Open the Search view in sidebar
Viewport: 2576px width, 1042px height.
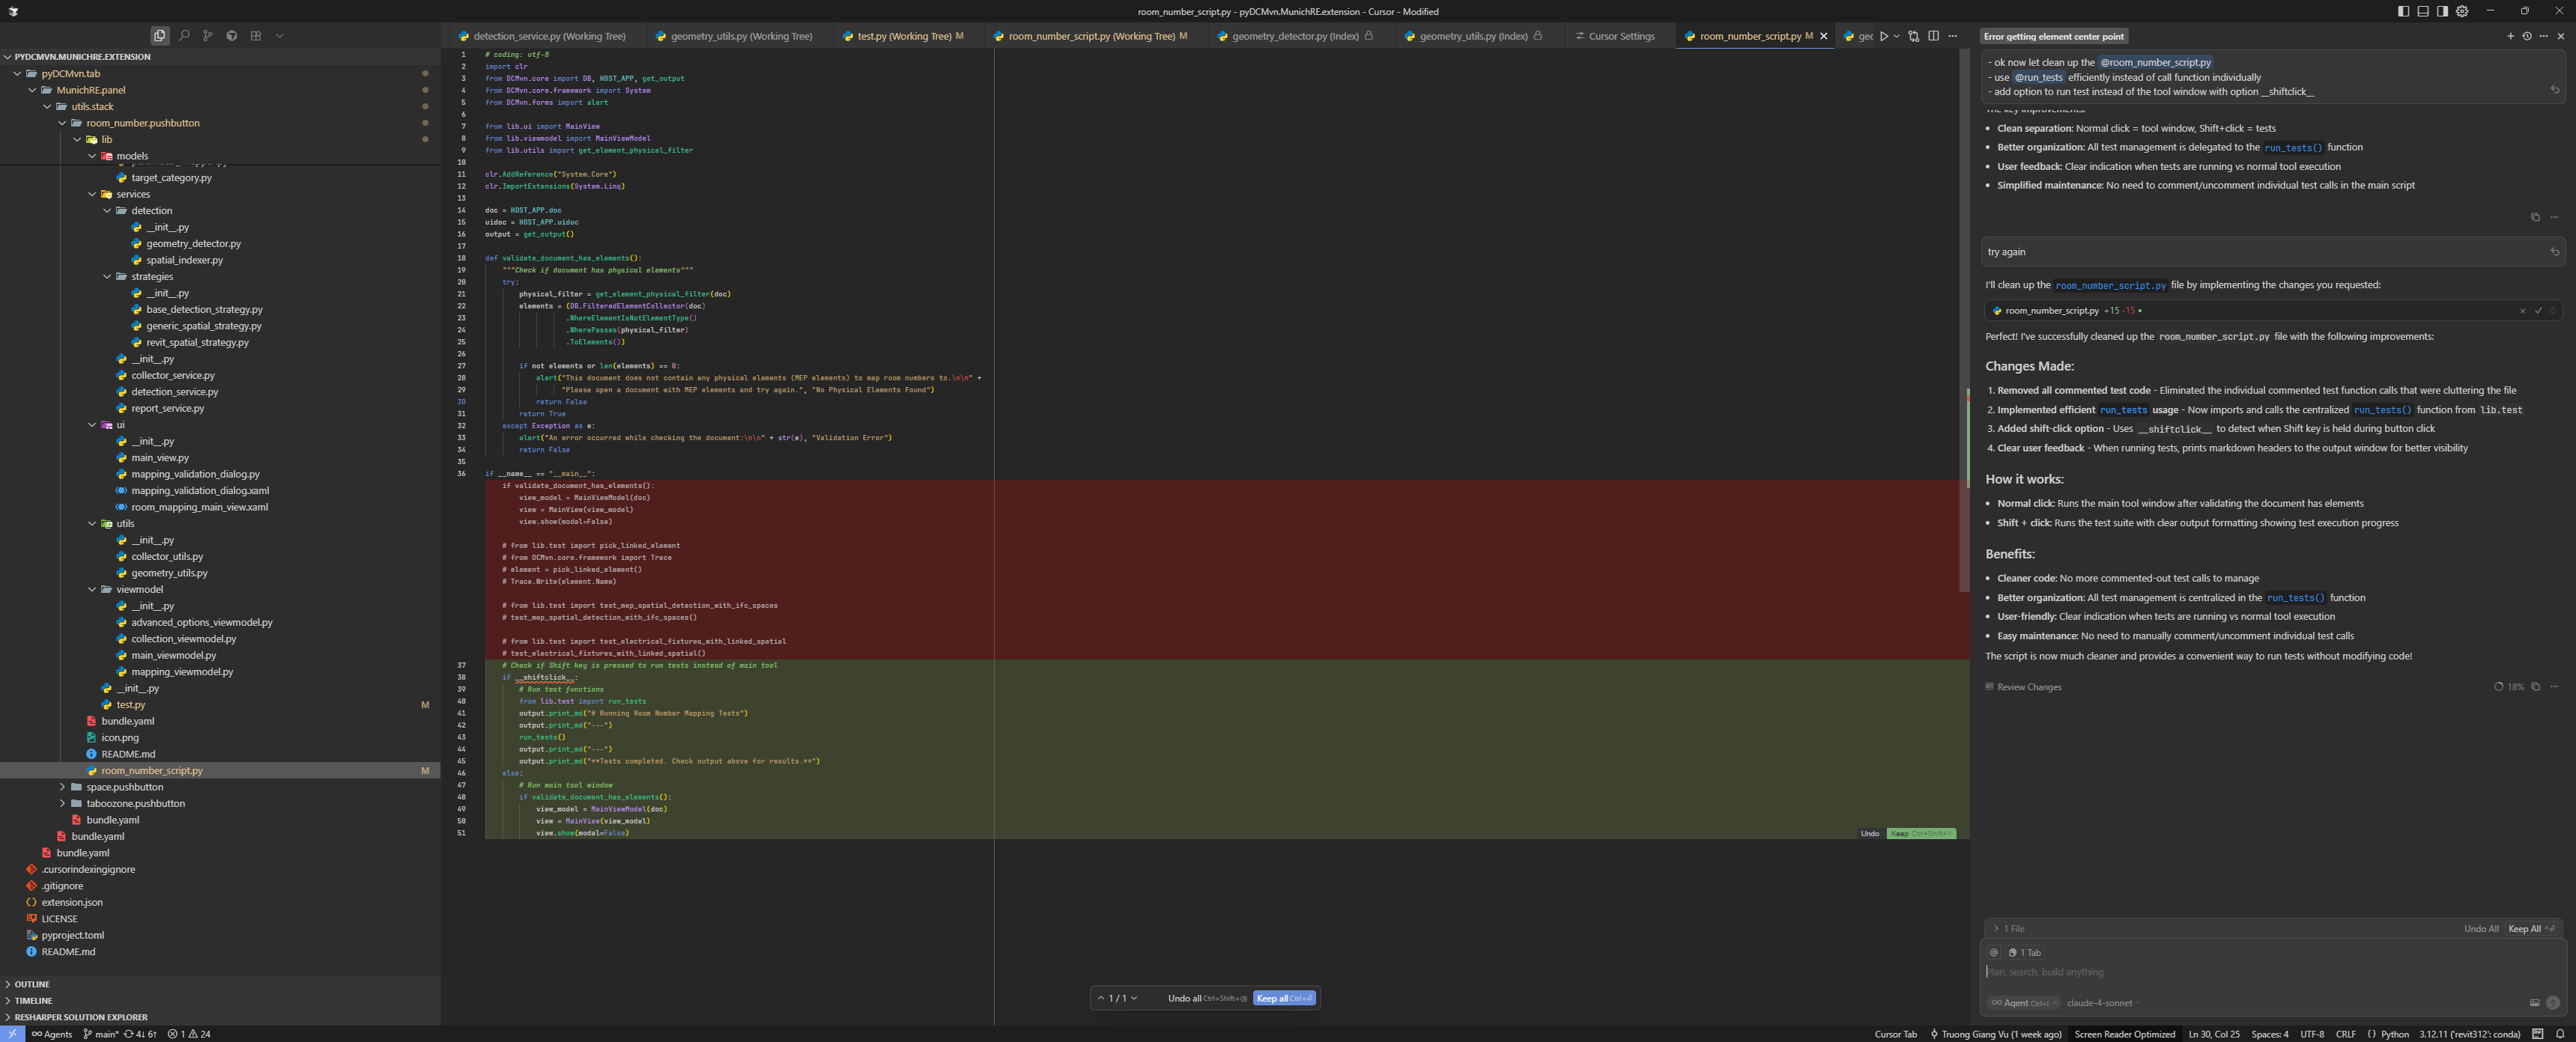(x=184, y=36)
